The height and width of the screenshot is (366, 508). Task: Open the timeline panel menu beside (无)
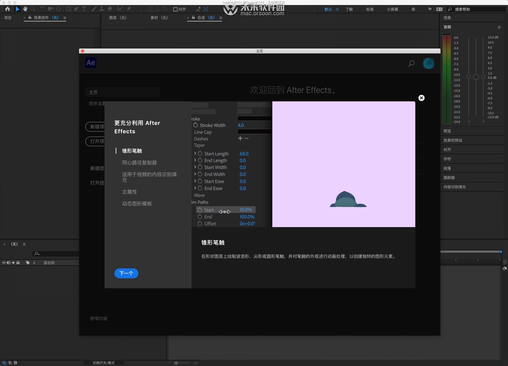[24, 244]
